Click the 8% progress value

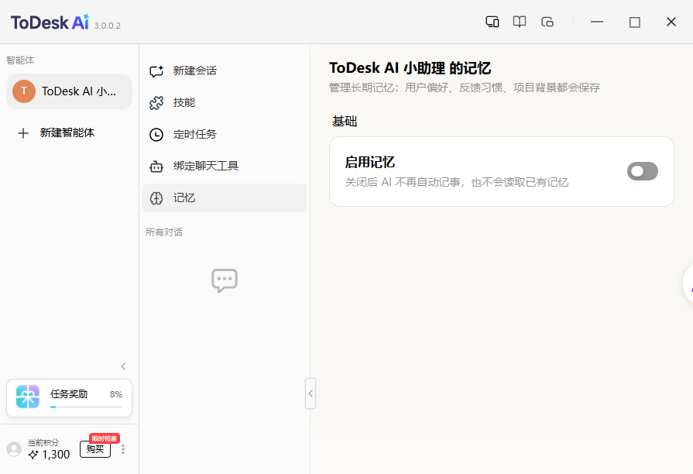[116, 394]
